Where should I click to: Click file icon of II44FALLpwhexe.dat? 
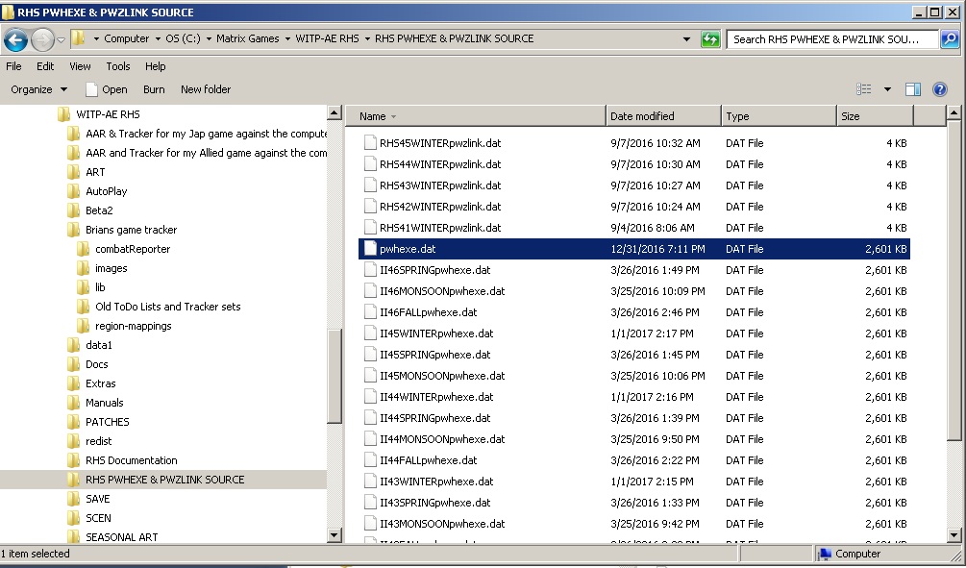[370, 460]
